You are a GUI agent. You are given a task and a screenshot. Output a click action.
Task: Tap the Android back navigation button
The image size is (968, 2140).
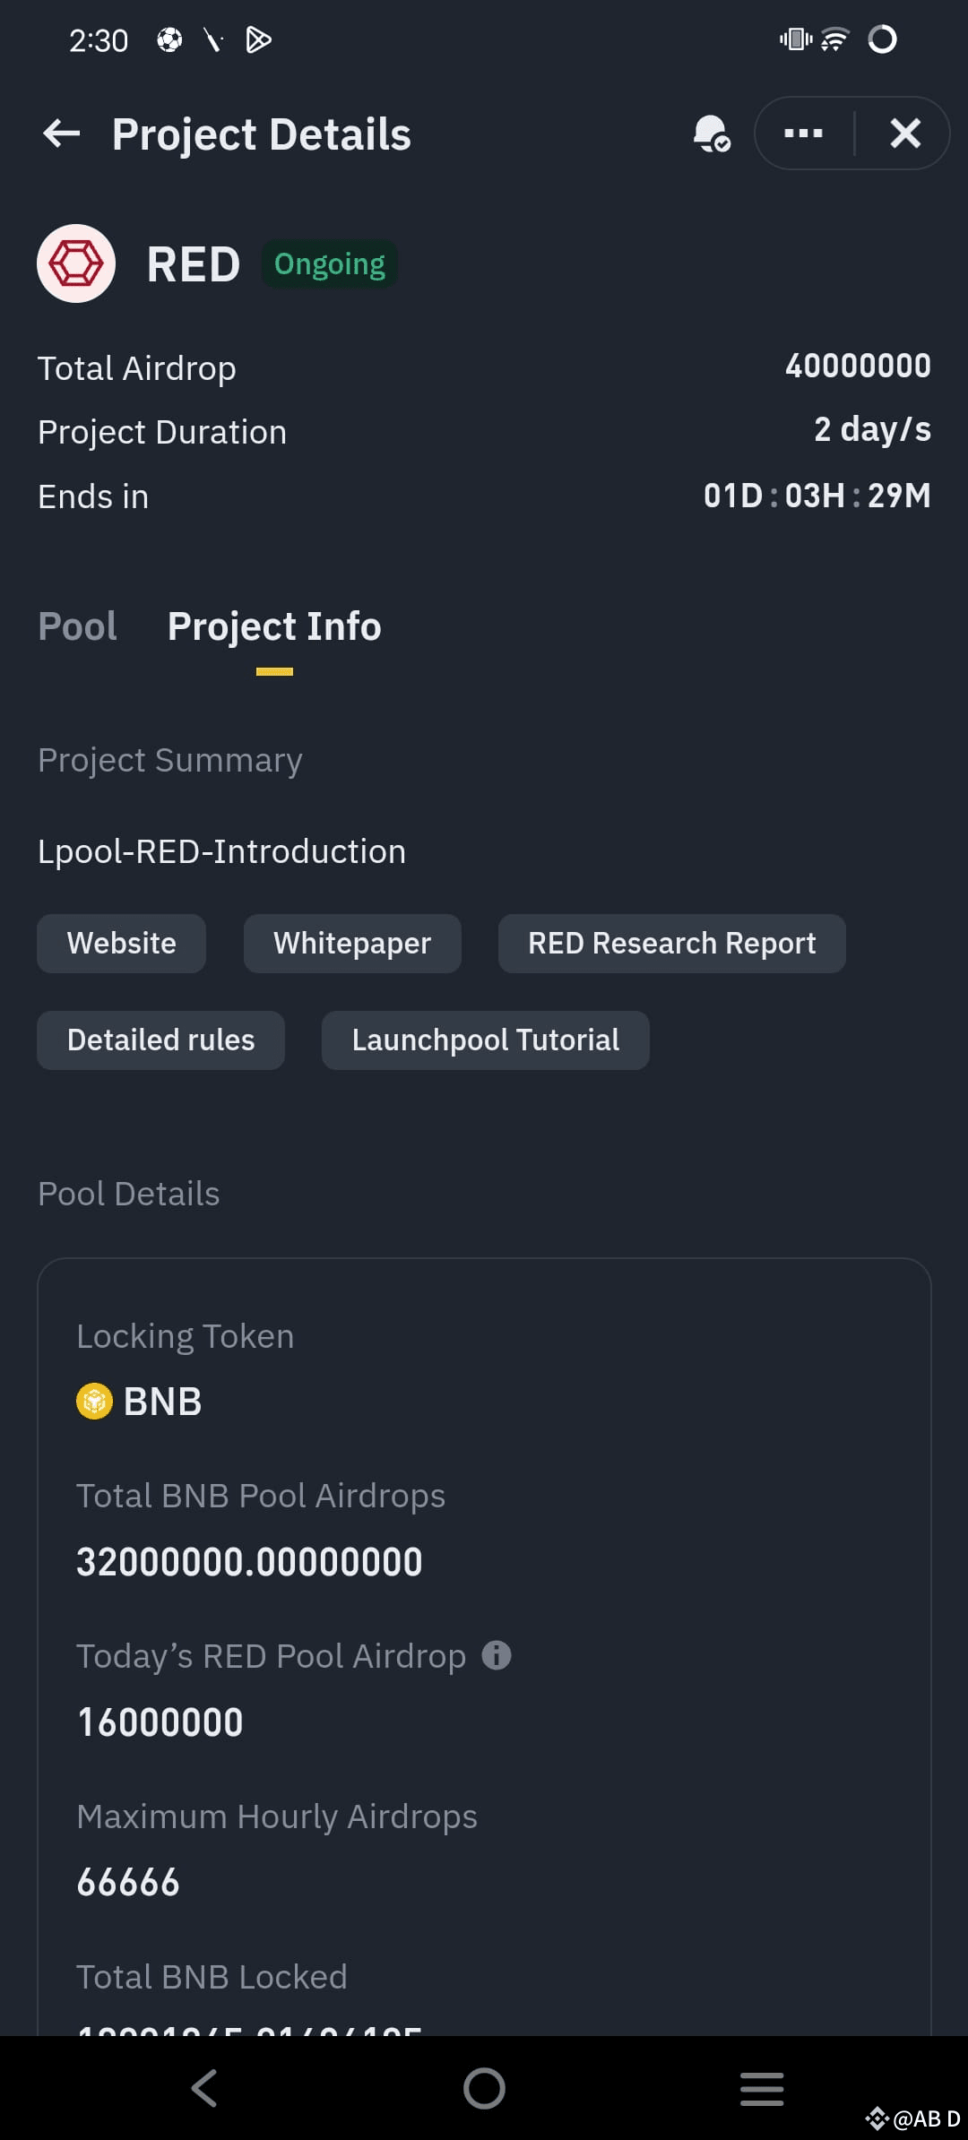click(x=204, y=2088)
